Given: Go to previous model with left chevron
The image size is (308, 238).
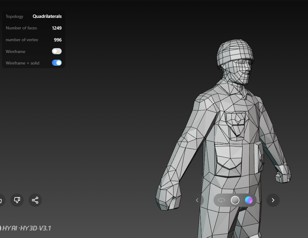Looking at the screenshot, I should [x=197, y=200].
